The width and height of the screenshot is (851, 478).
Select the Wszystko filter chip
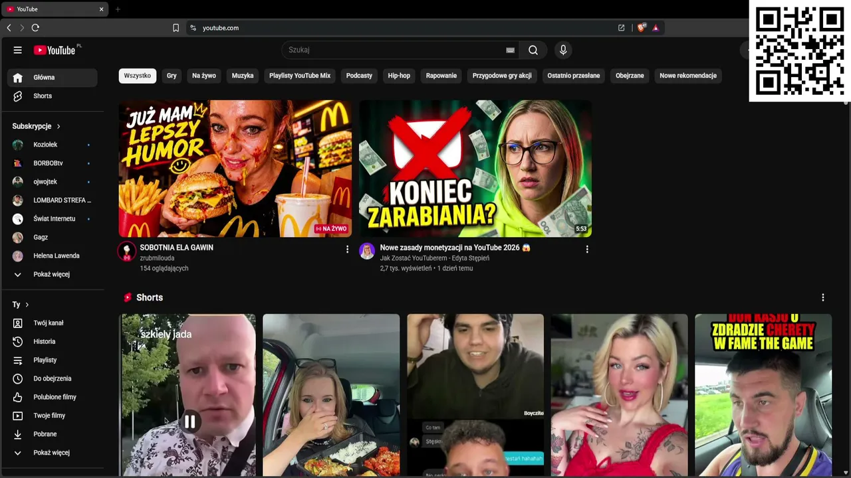point(138,76)
